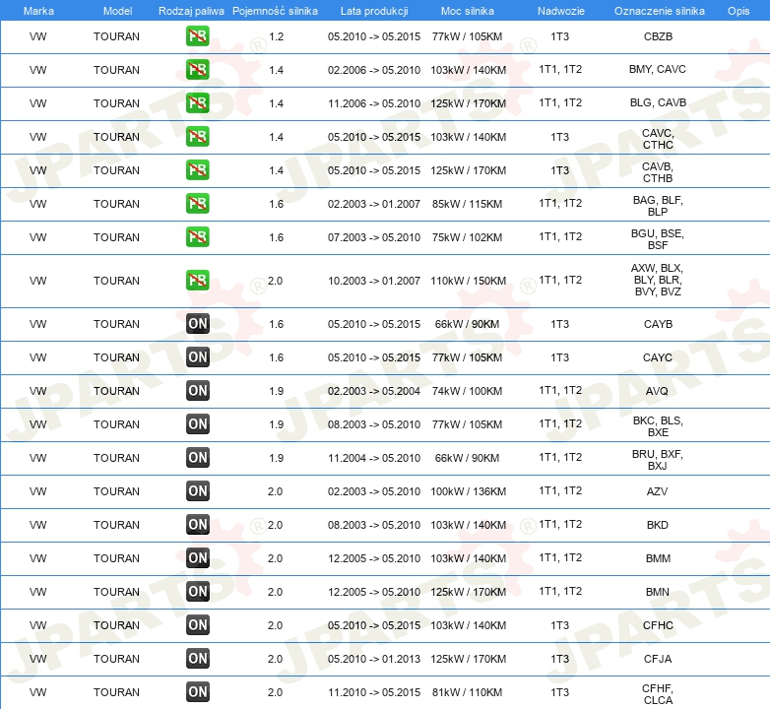Screen dimensions: 770x709
Task: Click the ON diesel icon in the BMM row
Action: coord(197,557)
